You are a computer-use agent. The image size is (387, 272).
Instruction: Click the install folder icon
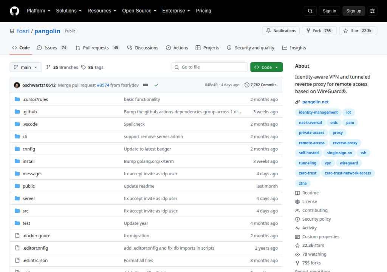tap(17, 161)
